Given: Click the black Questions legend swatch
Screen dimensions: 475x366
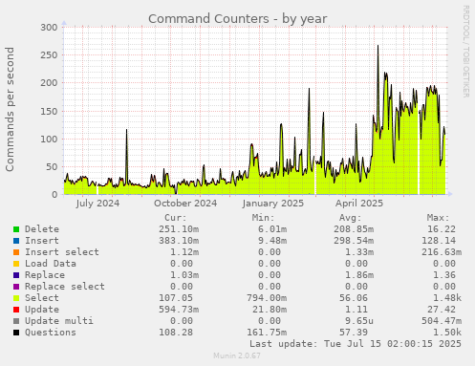Looking at the screenshot, I should 16,333.
